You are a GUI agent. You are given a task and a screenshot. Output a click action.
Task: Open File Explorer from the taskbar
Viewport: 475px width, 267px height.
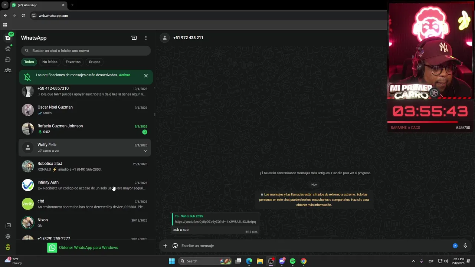[x=260, y=261]
